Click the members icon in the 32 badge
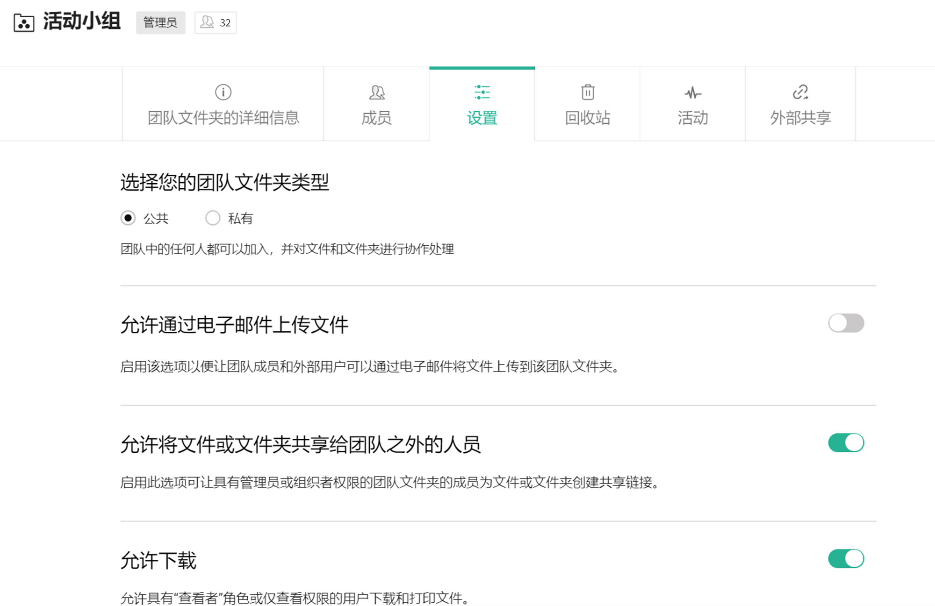935x606 pixels. [x=207, y=22]
